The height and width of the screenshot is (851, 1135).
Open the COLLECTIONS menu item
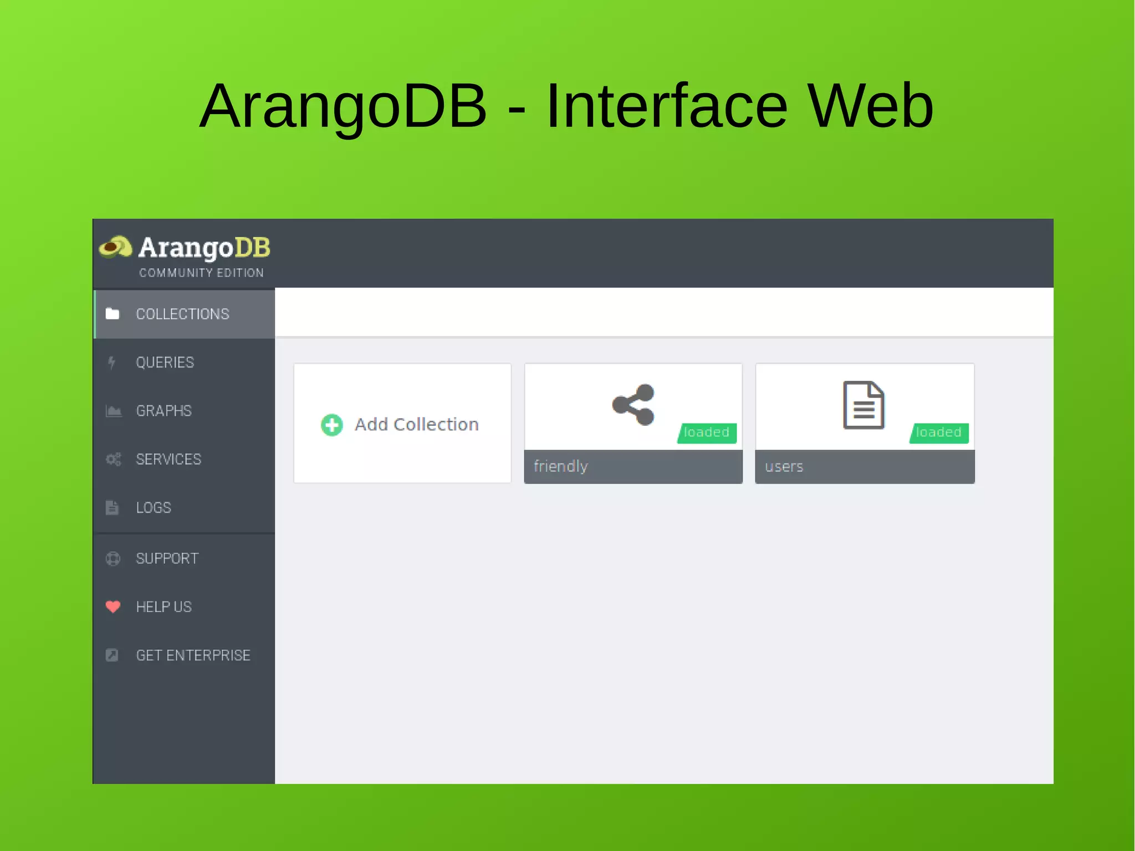(x=185, y=314)
